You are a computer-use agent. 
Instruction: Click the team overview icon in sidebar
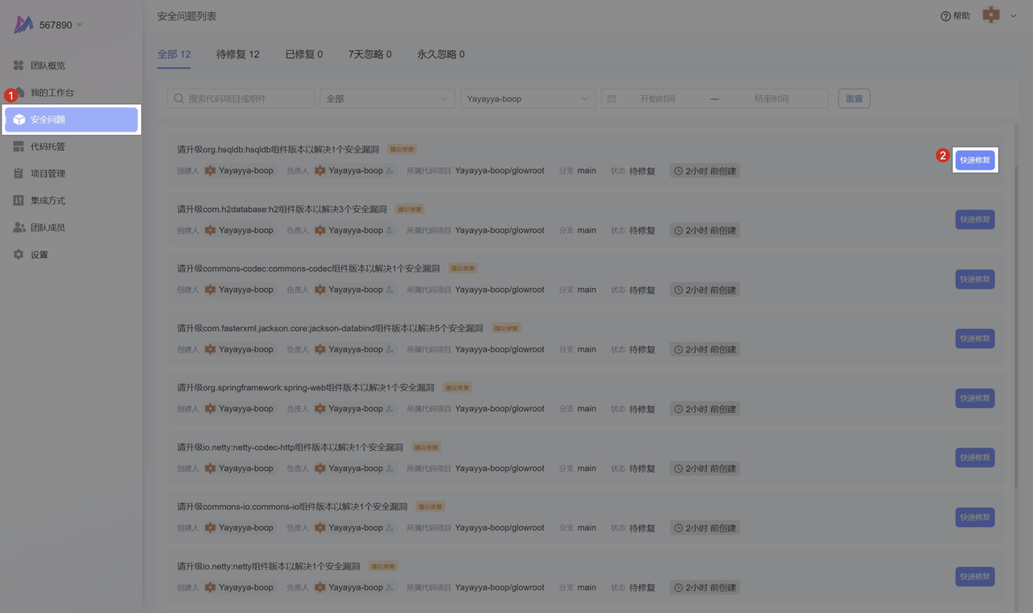[19, 65]
